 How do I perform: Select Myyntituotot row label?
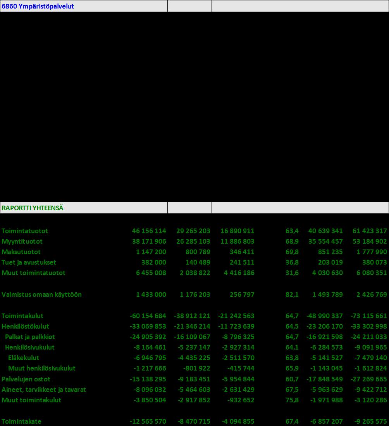tap(22, 242)
